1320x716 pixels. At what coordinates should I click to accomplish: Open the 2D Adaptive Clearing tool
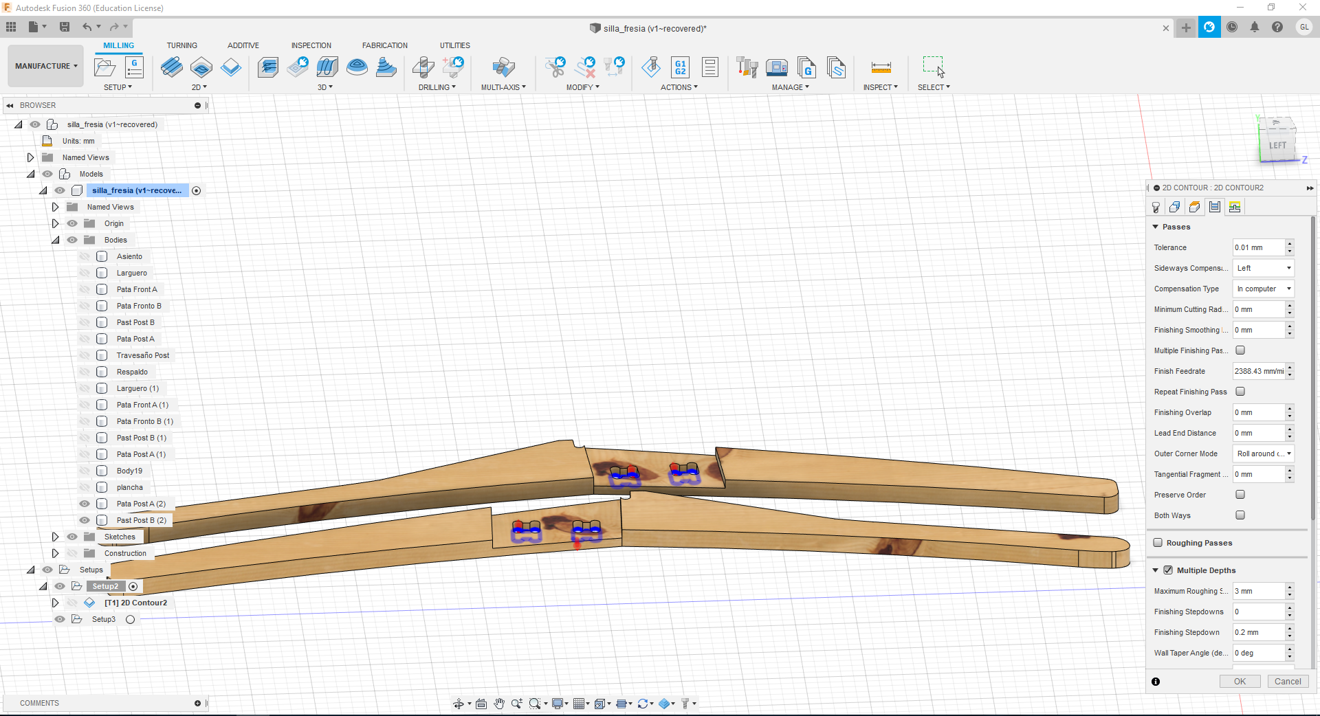(x=172, y=67)
